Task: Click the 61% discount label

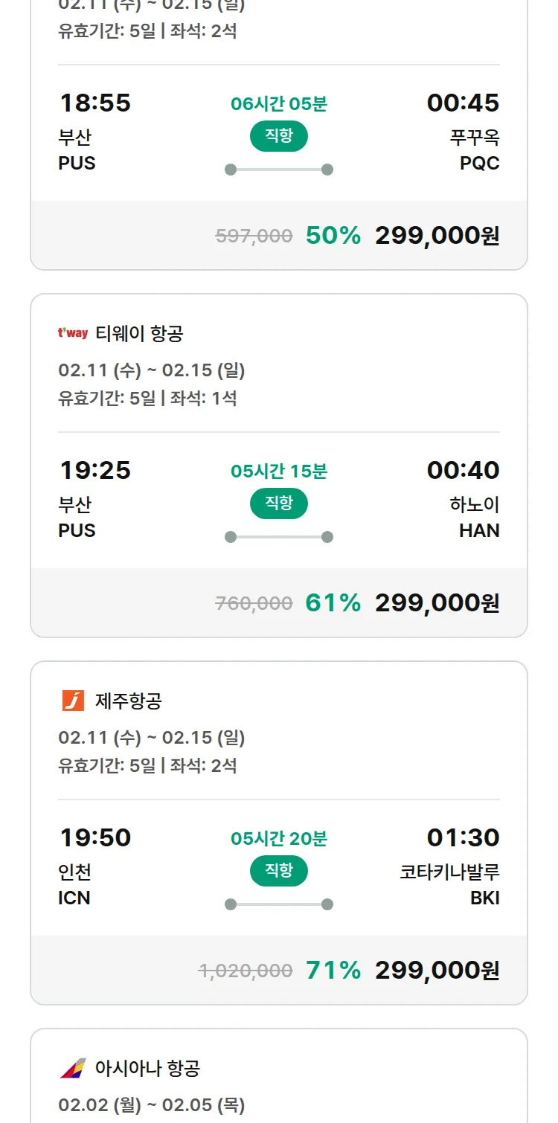Action: tap(333, 603)
